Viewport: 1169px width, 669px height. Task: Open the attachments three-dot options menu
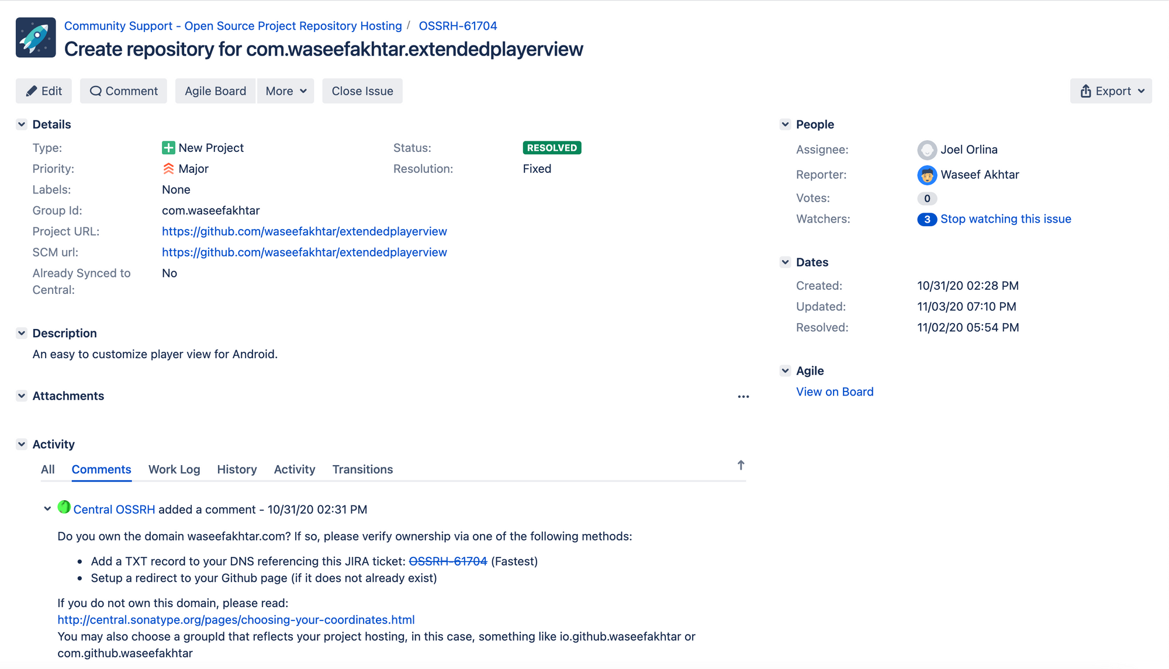pyautogui.click(x=743, y=397)
